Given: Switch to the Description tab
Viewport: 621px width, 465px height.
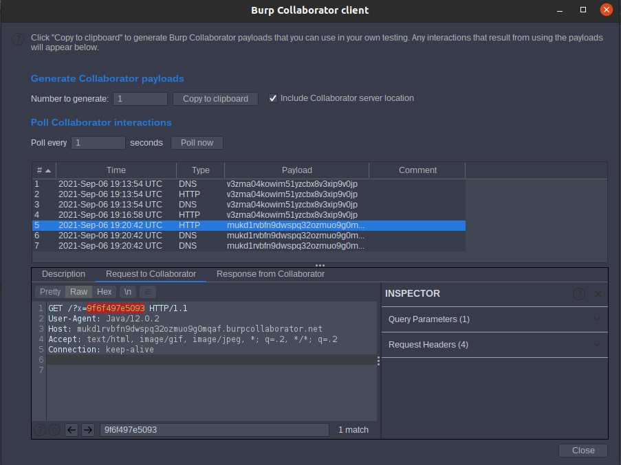Looking at the screenshot, I should tap(63, 274).
